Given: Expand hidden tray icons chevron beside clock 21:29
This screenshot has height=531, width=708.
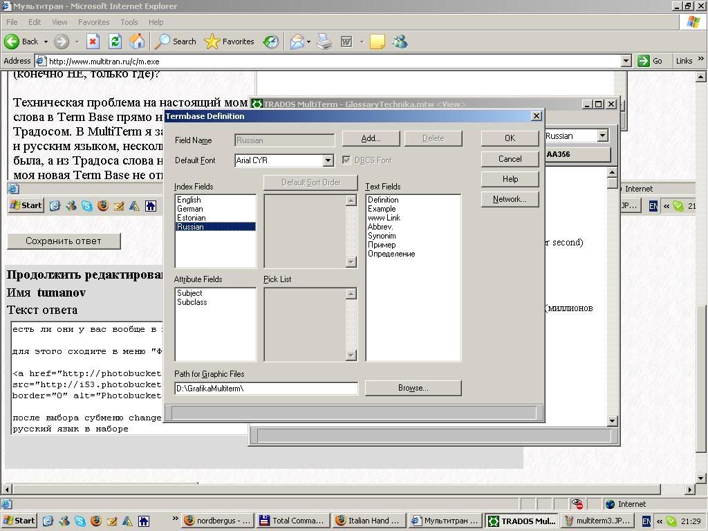Looking at the screenshot, I should point(660,521).
